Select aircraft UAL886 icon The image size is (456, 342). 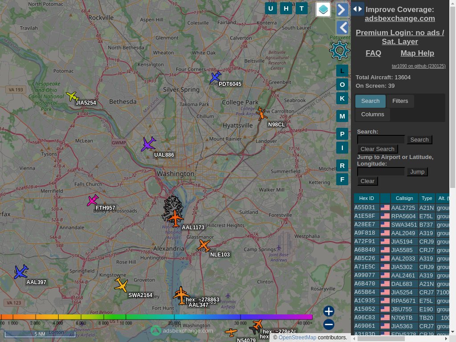point(148,144)
